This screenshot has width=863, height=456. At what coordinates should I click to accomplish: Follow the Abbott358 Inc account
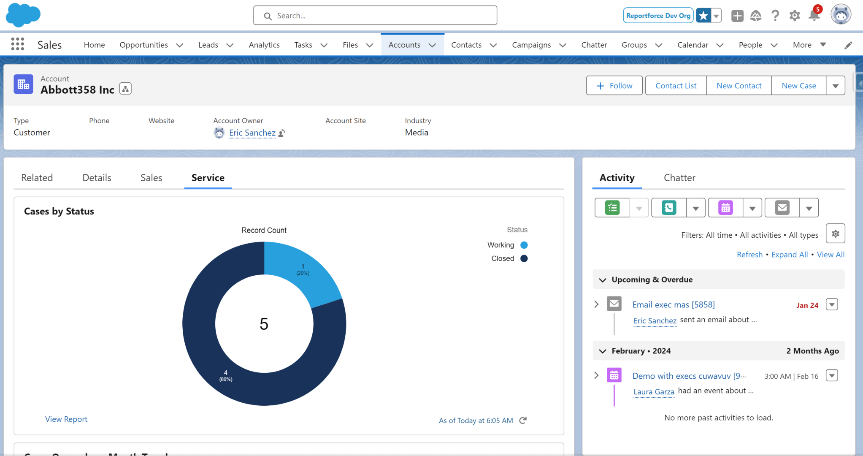(x=614, y=85)
